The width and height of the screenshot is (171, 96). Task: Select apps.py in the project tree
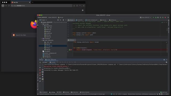pyautogui.click(x=47, y=31)
